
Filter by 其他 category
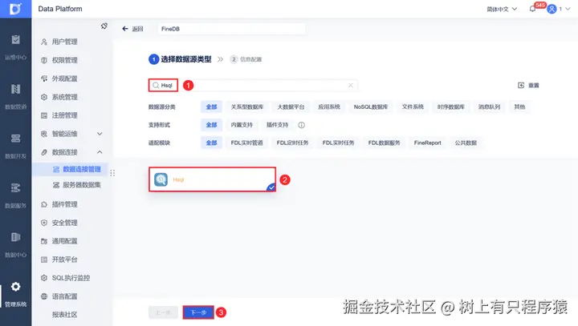[519, 107]
